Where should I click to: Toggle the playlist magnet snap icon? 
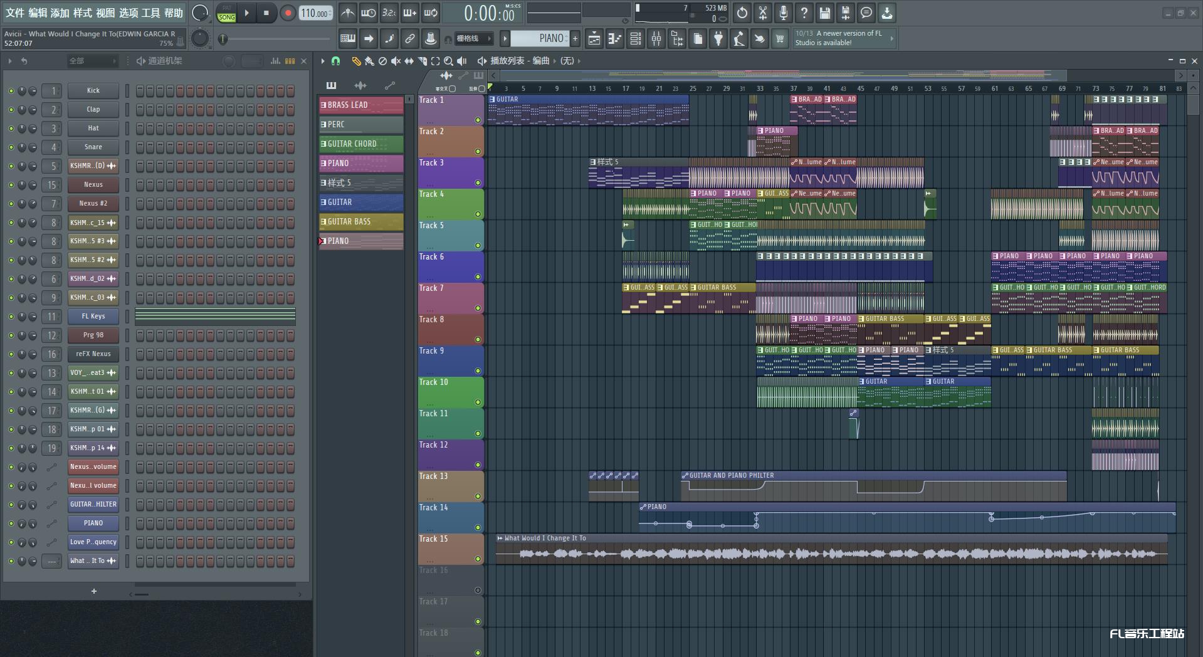(335, 61)
